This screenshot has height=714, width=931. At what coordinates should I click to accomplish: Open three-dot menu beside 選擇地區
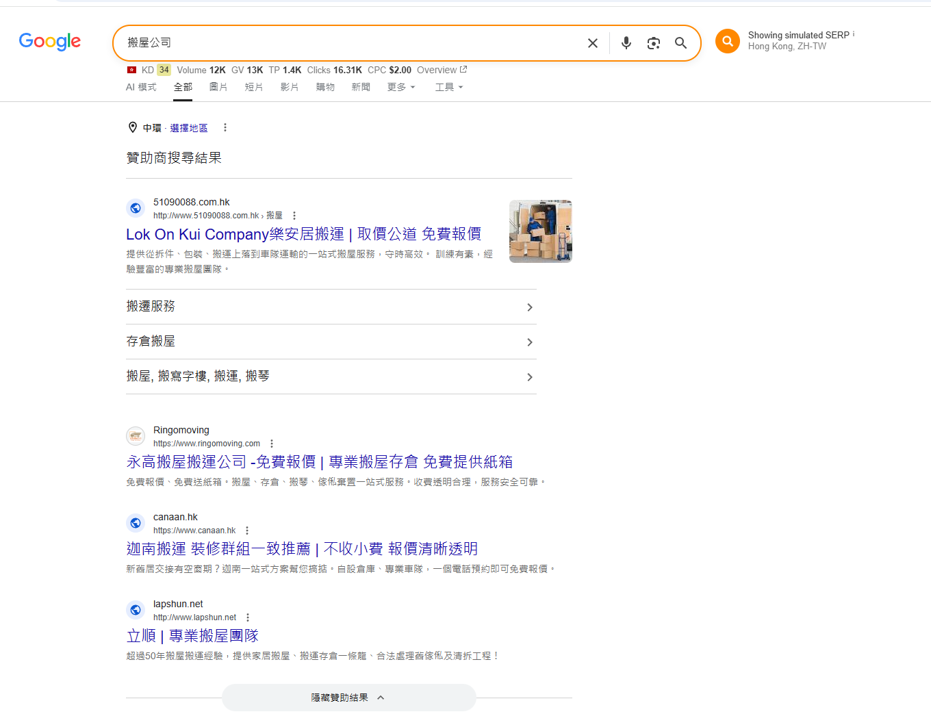pyautogui.click(x=225, y=127)
